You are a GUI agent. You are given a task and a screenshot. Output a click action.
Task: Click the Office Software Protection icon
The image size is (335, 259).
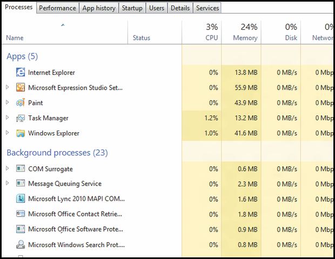coord(21,229)
